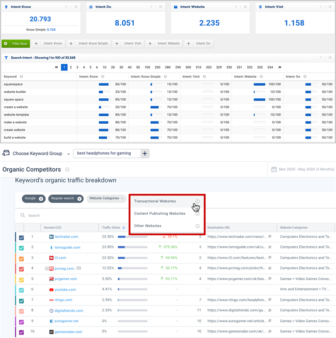This screenshot has height=338, width=336.
Task: Click the tomsguide.com traffic share bar
Action: tap(133, 247)
